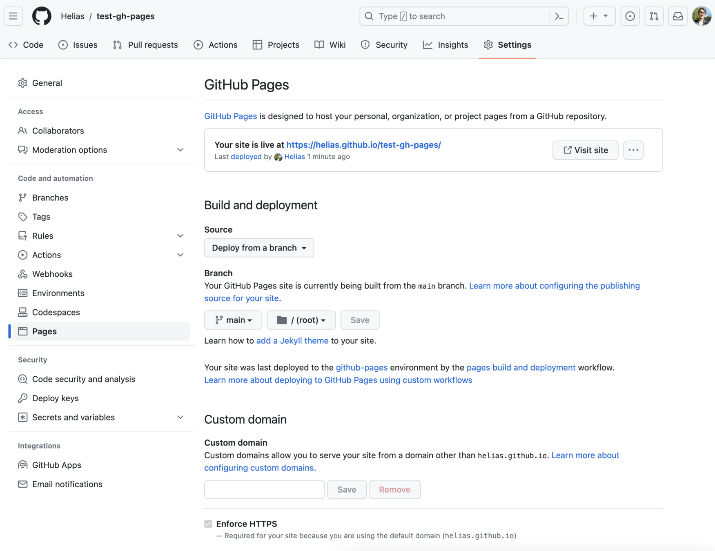This screenshot has width=715, height=551.
Task: Open 'Learn more about configuring the publishing' link
Action: pos(555,286)
